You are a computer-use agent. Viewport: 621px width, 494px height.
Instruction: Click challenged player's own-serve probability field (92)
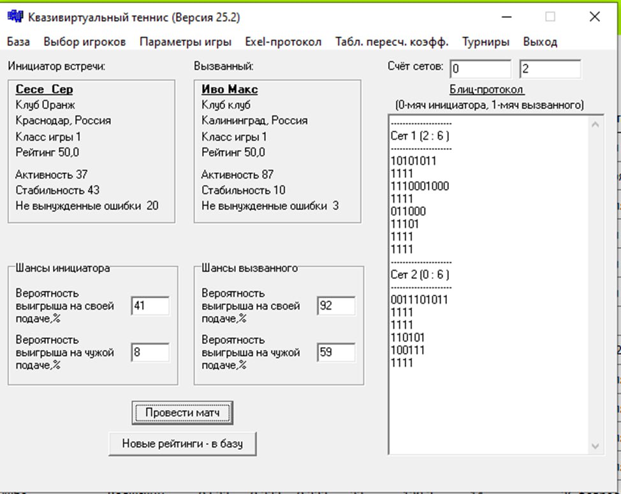tap(336, 306)
